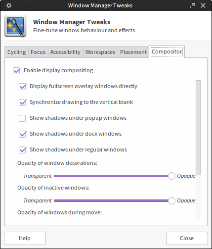Viewport: 212px width, 249px height.
Task: Click the Help button
Action: (x=25, y=238)
